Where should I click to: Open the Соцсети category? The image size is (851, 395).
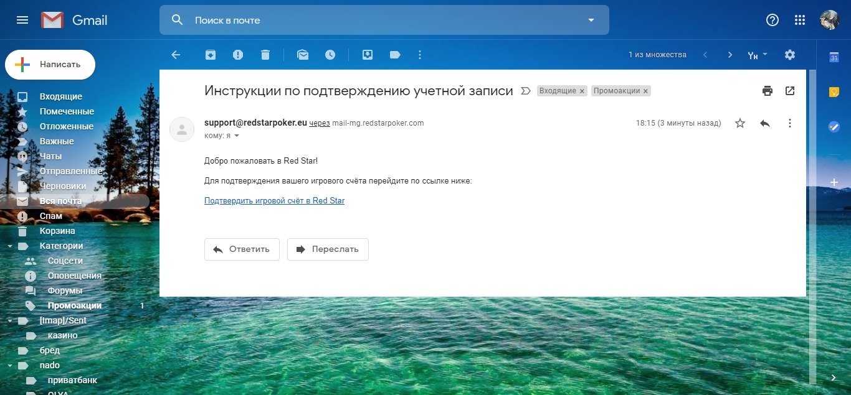(x=65, y=261)
